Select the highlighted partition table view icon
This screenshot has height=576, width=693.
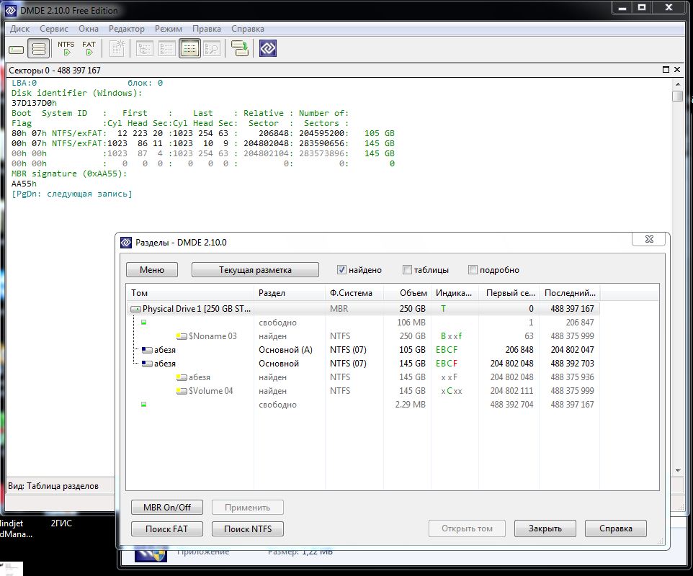(x=189, y=49)
